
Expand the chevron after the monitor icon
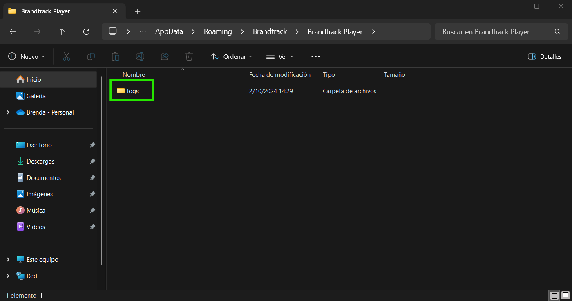click(x=128, y=31)
